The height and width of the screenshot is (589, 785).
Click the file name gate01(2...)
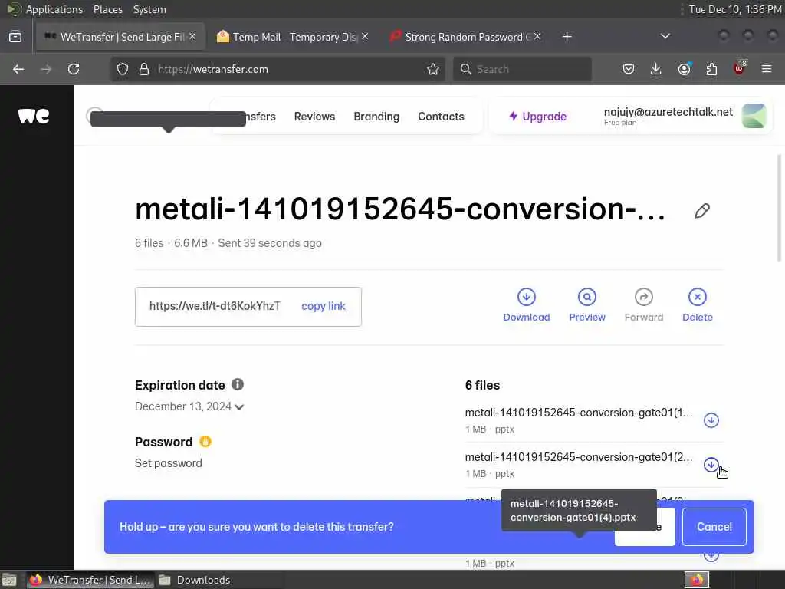click(578, 457)
